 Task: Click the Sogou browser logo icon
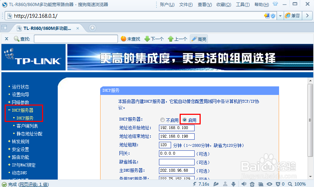[x=4, y=4]
